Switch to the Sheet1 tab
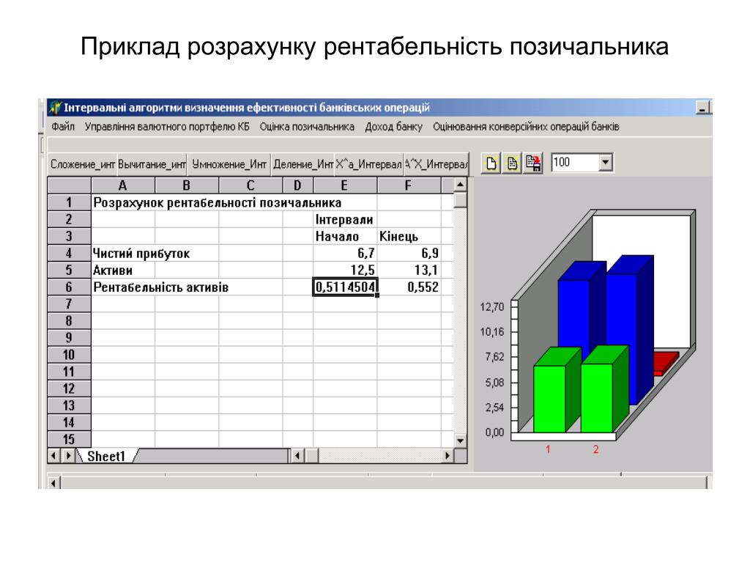The height and width of the screenshot is (563, 750). pyautogui.click(x=105, y=456)
